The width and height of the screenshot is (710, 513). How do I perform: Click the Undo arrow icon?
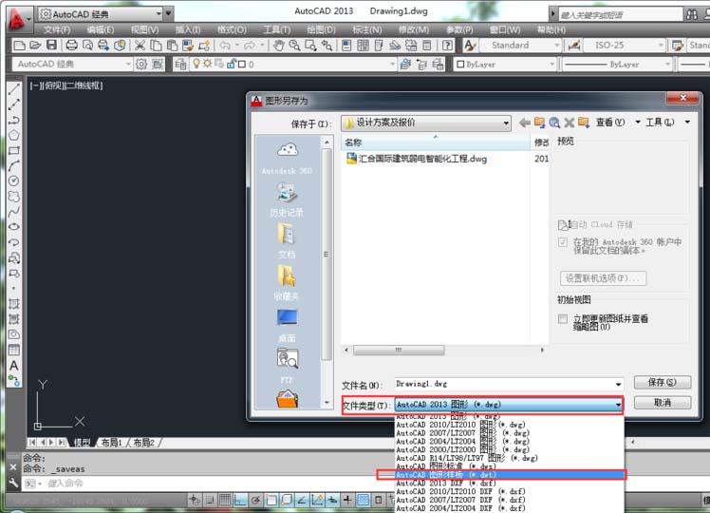tap(225, 46)
